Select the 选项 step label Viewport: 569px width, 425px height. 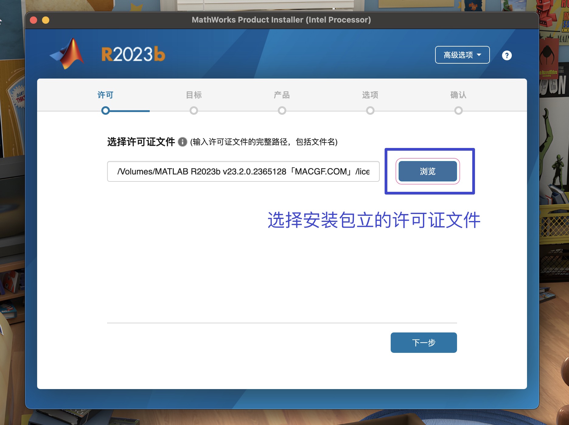369,95
